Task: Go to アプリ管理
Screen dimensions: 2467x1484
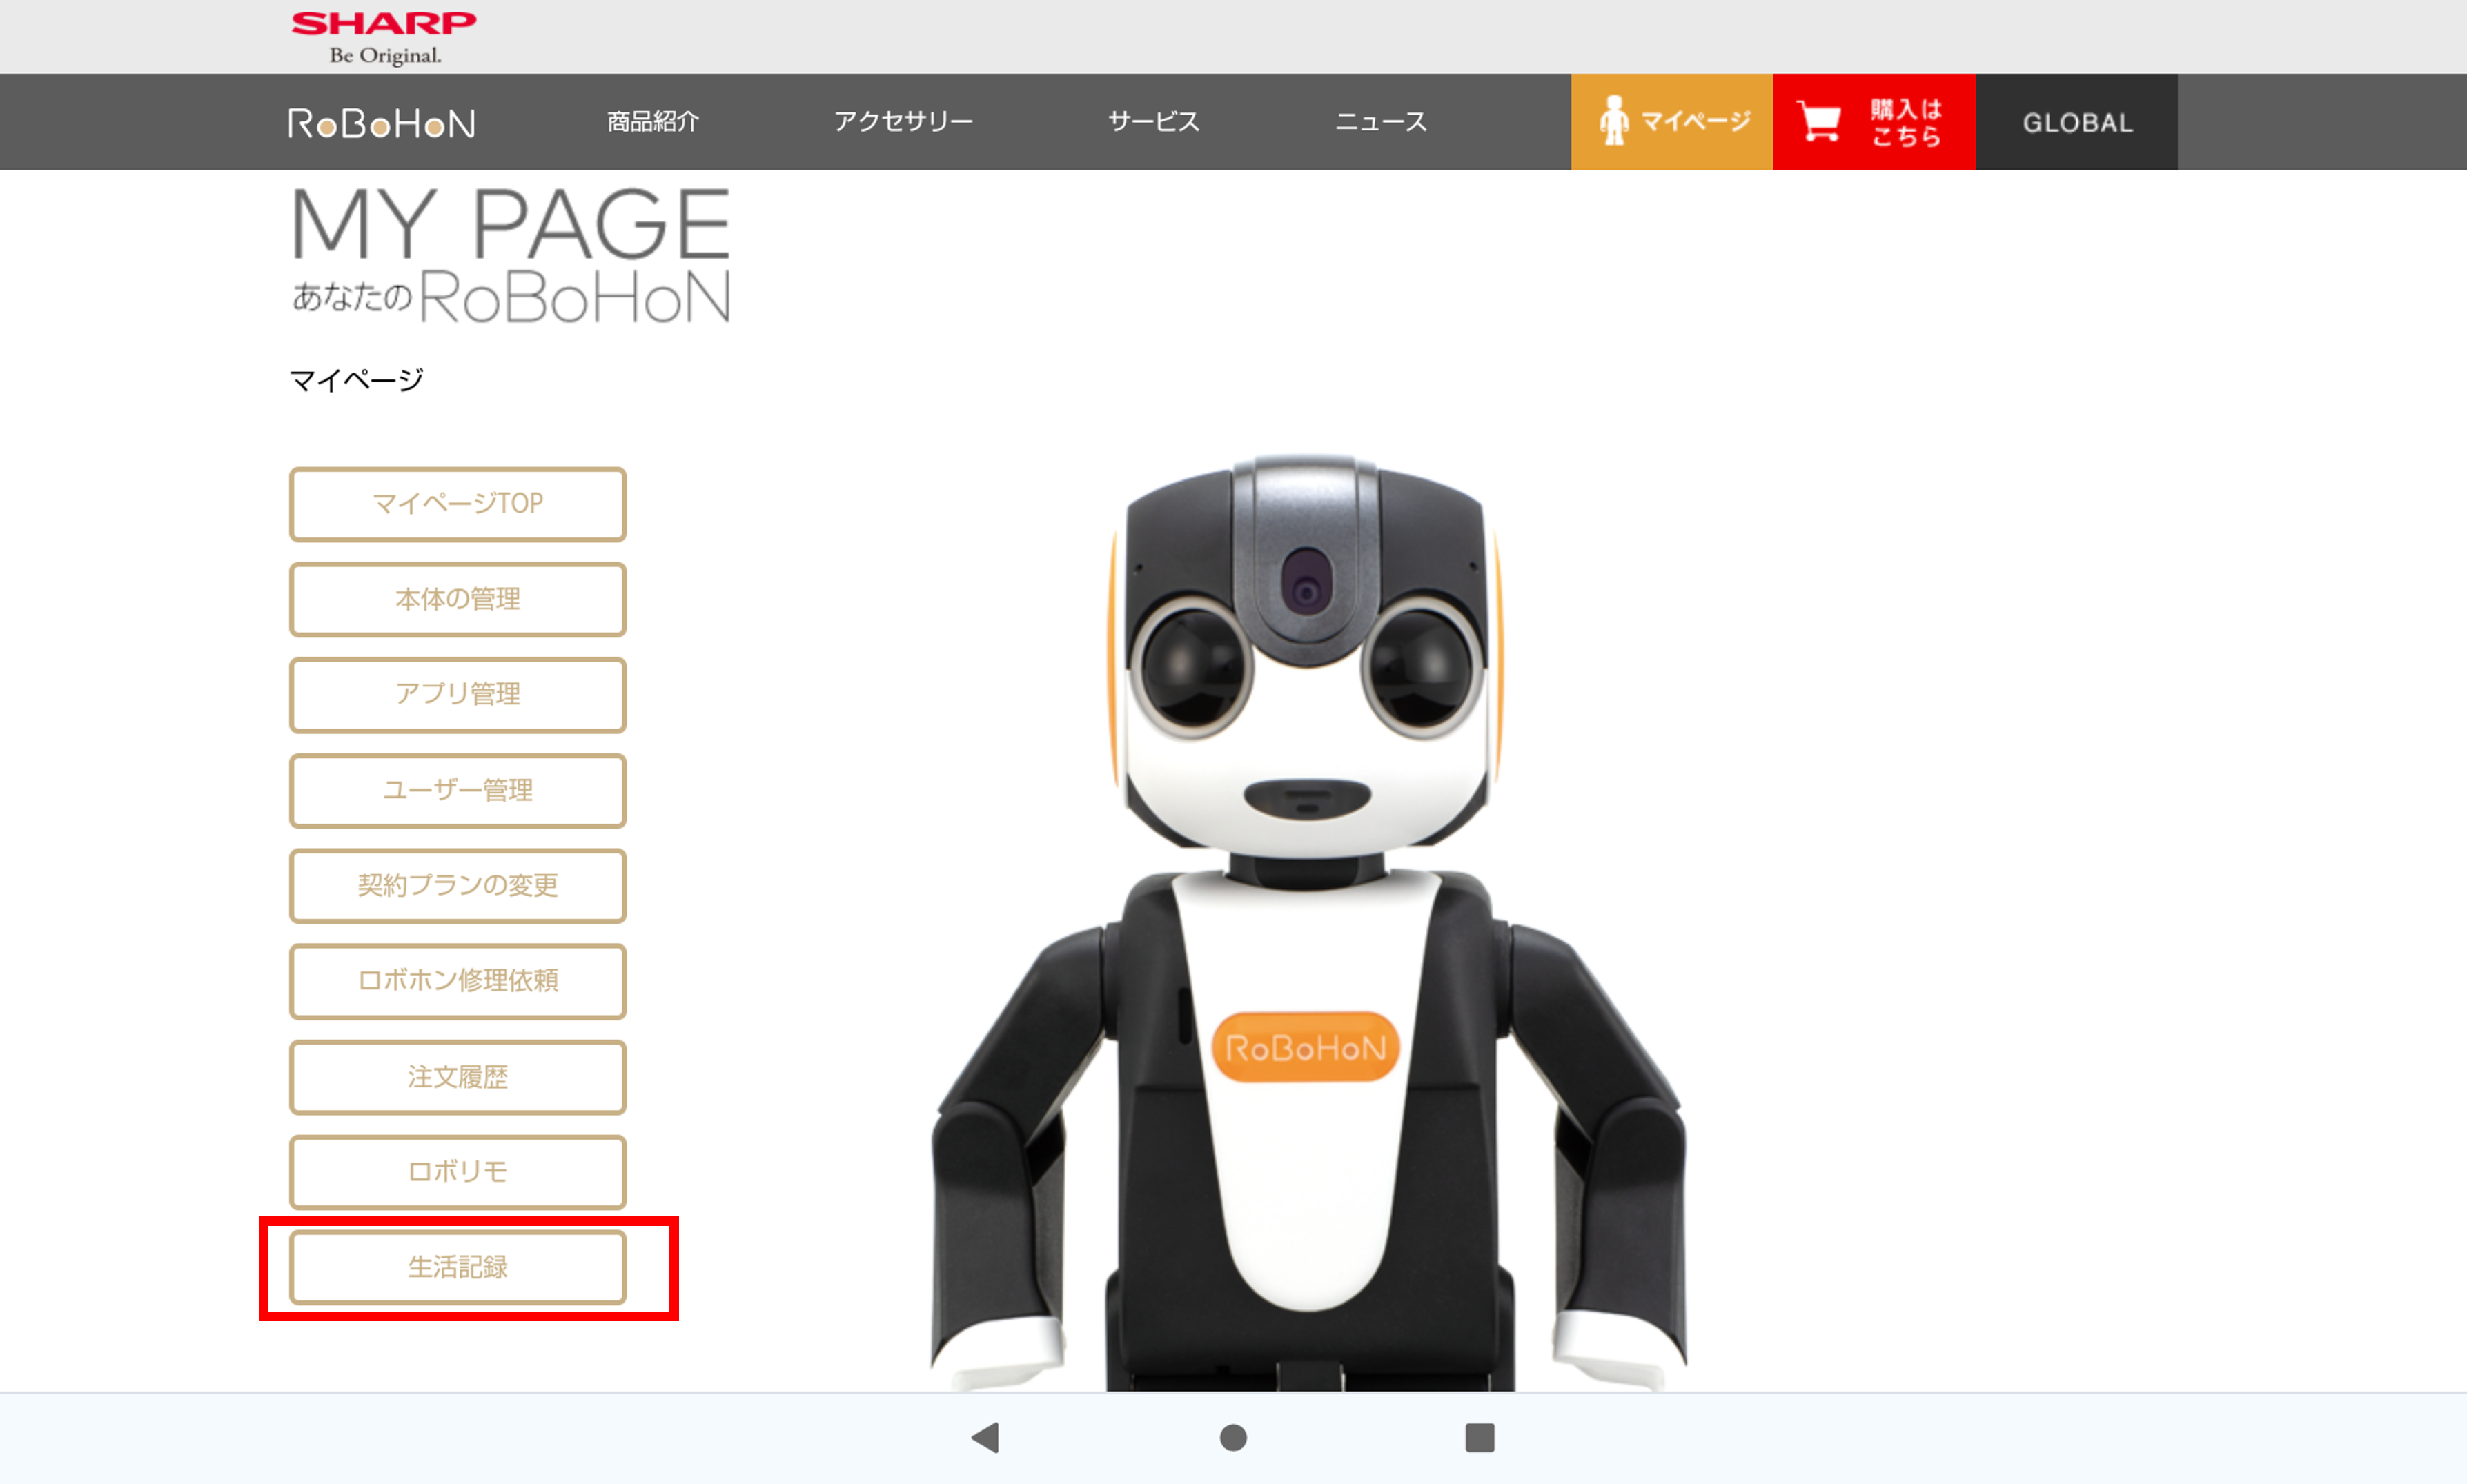Action: pyautogui.click(x=458, y=694)
